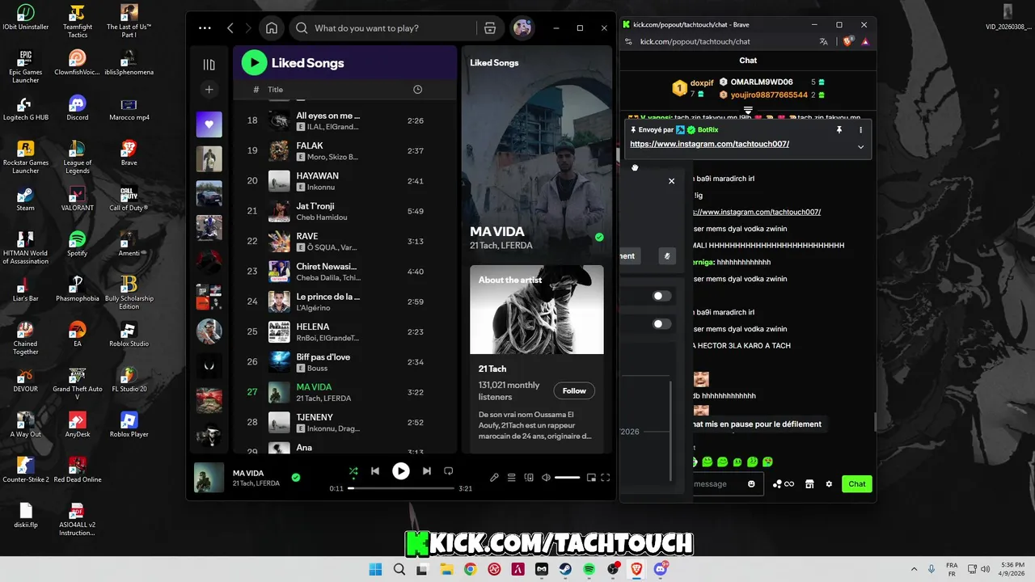Select the track Jat T'ronji
Viewport: 1035px width, 582px height.
(x=344, y=211)
